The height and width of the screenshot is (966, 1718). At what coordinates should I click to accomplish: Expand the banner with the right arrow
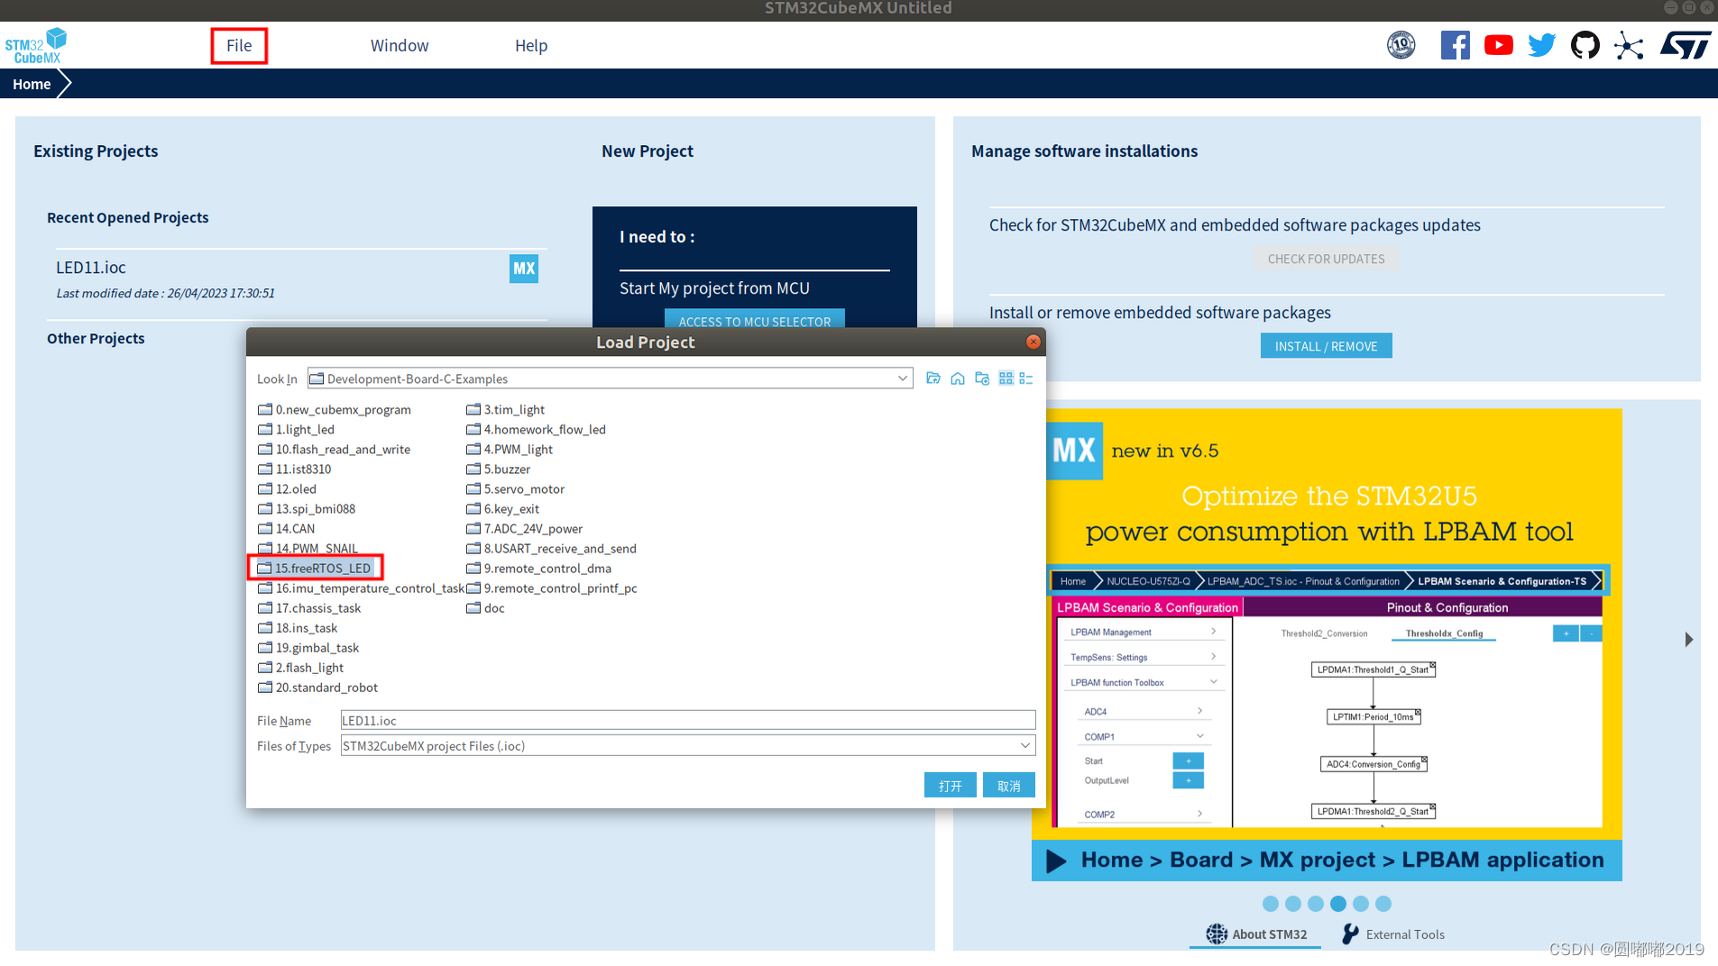[x=1689, y=639]
